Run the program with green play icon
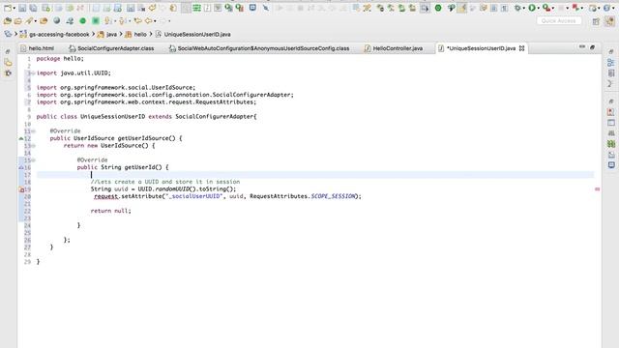This screenshot has width=619, height=348. [532, 8]
